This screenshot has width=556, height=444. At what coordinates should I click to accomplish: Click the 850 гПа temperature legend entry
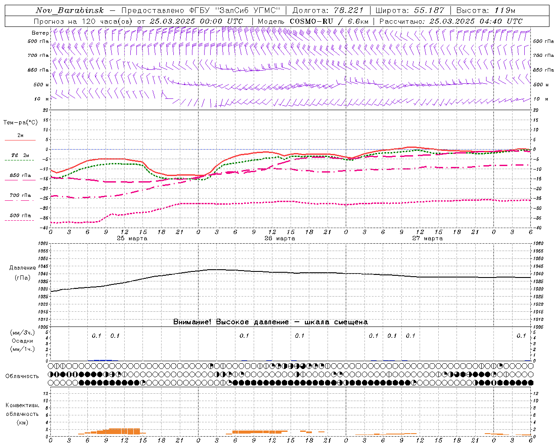pyautogui.click(x=20, y=175)
